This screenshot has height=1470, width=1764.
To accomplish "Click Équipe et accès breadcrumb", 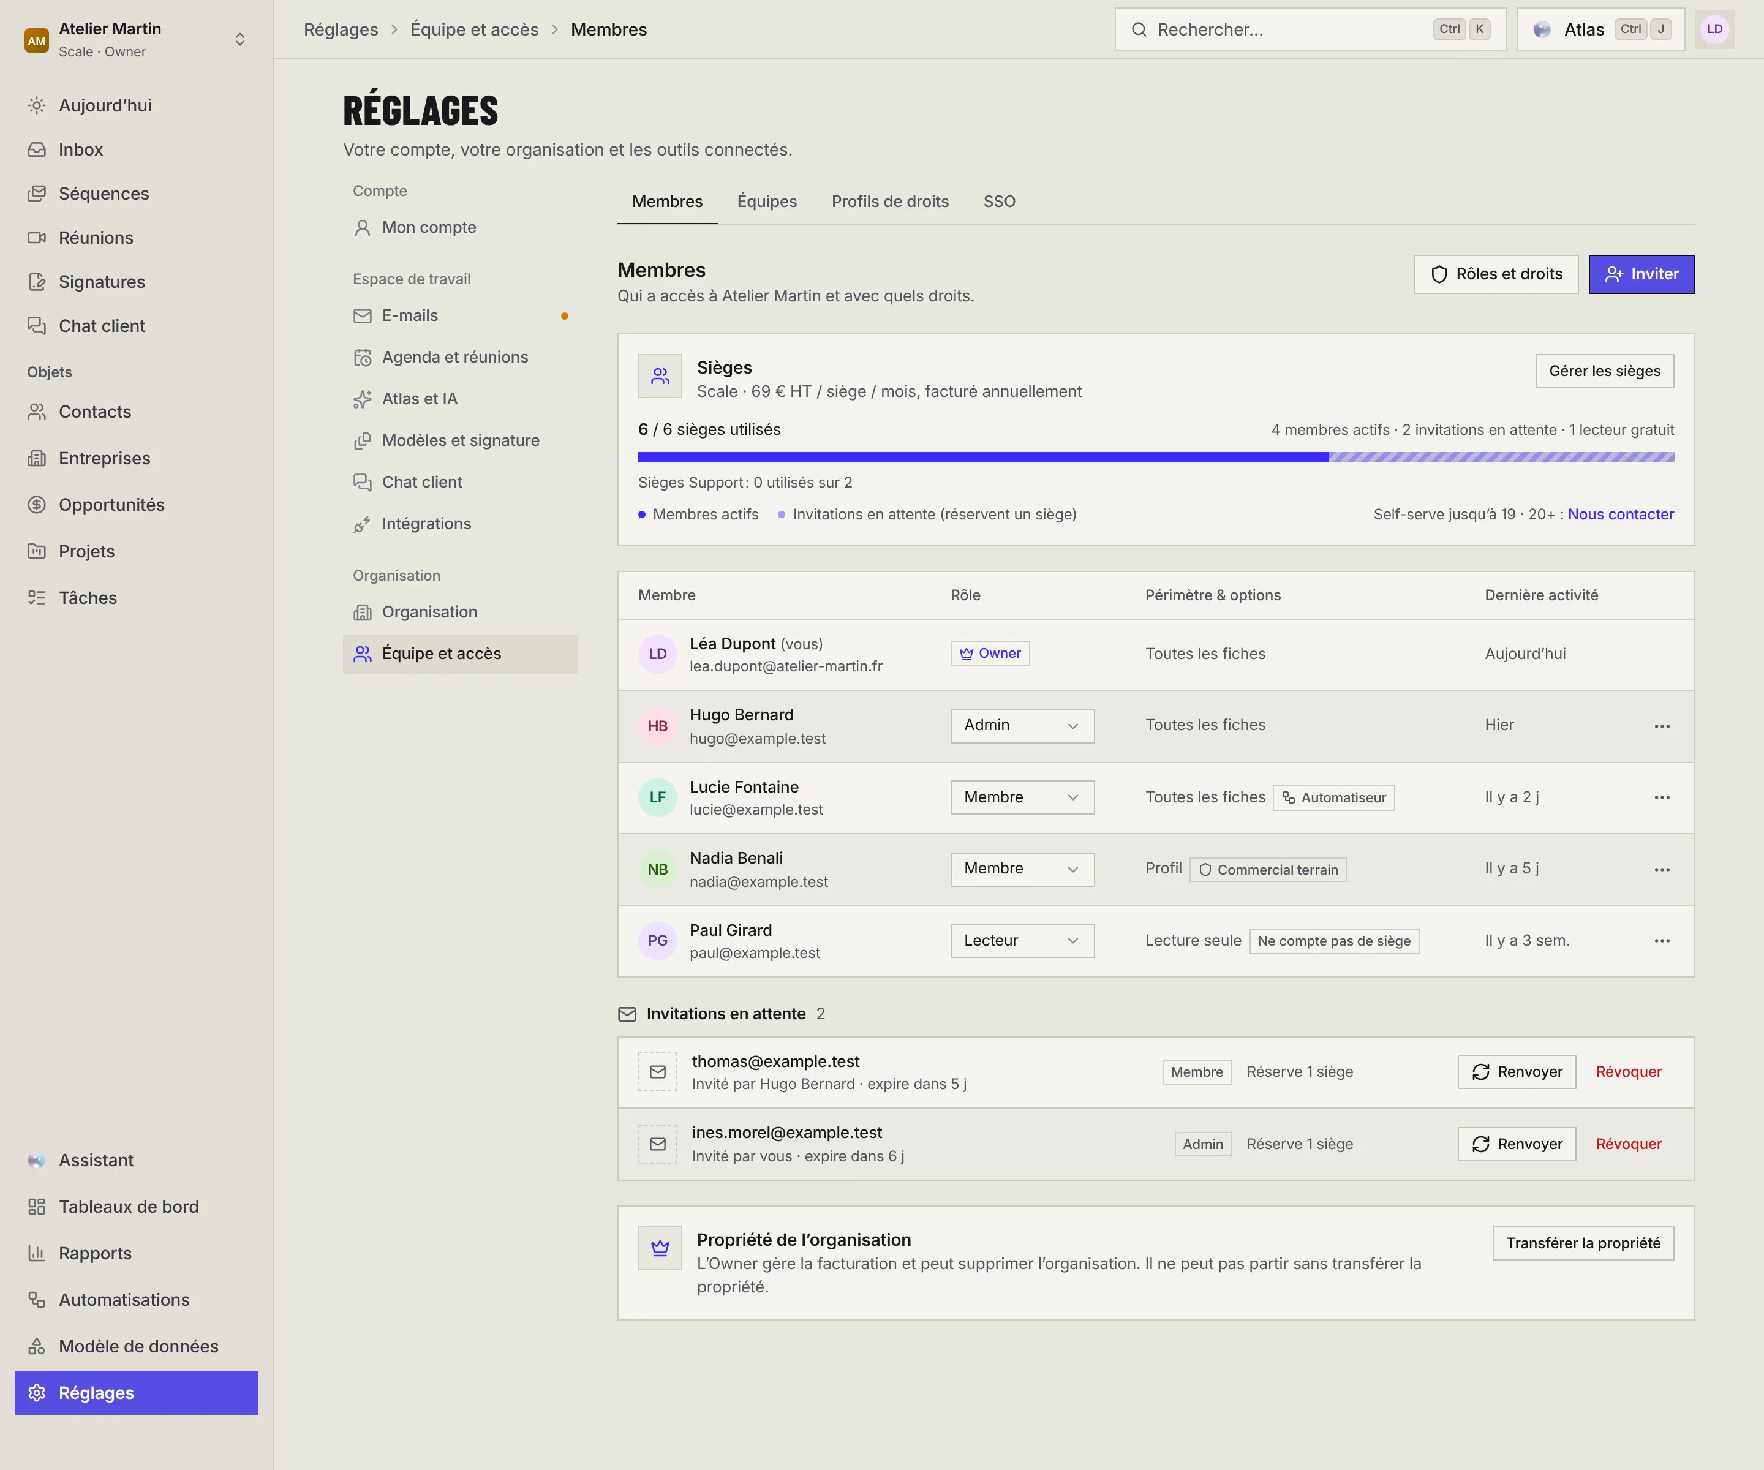I will [473, 29].
